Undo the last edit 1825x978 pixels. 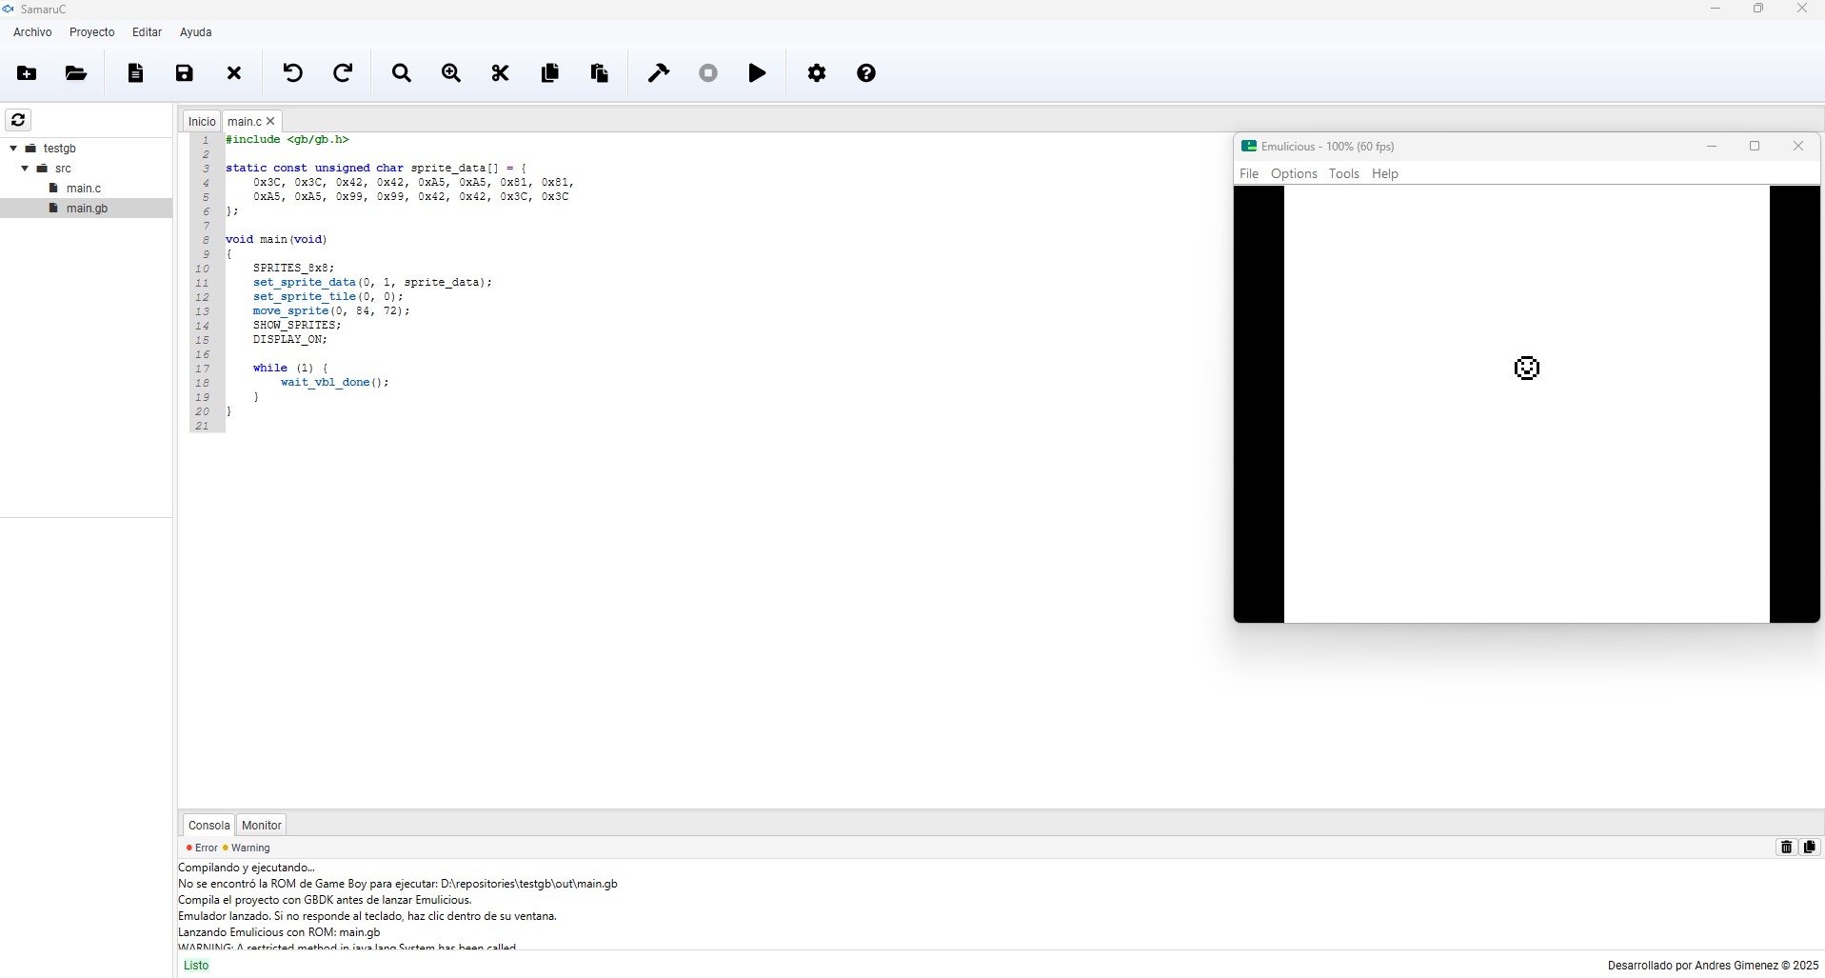pyautogui.click(x=293, y=73)
